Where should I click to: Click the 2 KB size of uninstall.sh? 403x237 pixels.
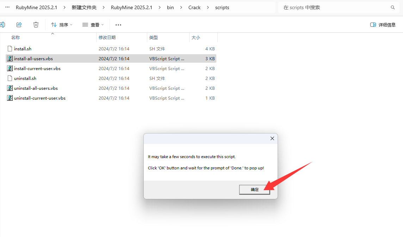(x=210, y=79)
